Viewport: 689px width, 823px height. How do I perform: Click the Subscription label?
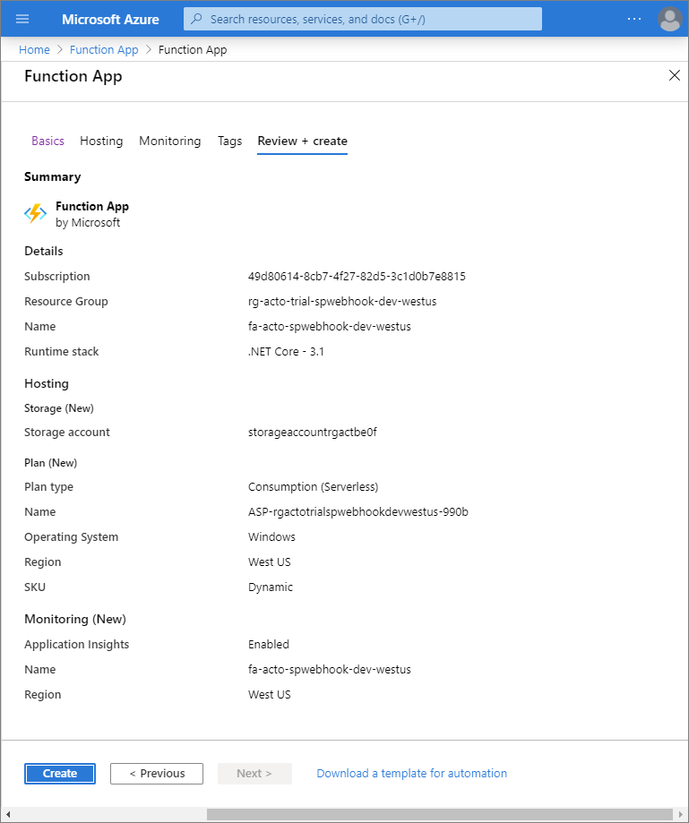coord(56,276)
